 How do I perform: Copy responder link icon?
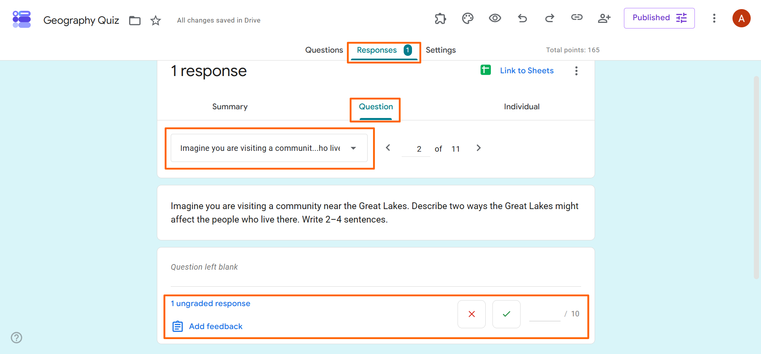tap(577, 17)
